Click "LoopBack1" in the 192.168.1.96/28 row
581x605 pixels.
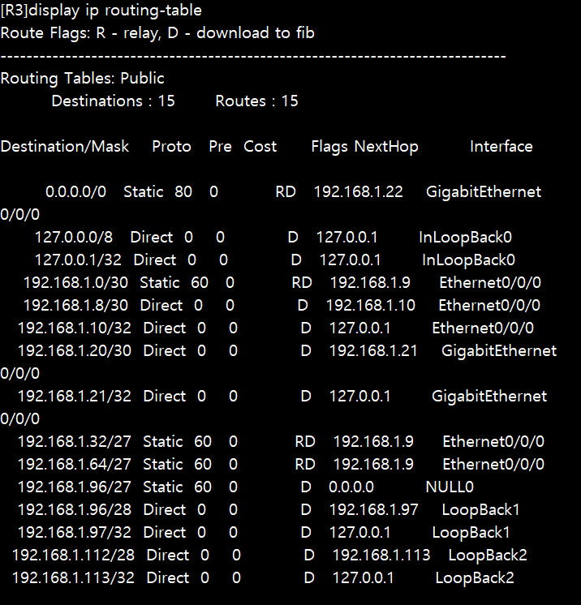click(x=480, y=510)
